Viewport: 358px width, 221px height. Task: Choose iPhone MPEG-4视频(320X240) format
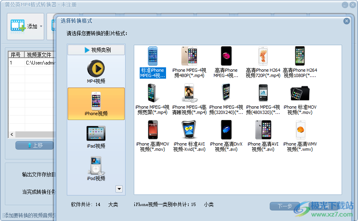tap(226, 99)
